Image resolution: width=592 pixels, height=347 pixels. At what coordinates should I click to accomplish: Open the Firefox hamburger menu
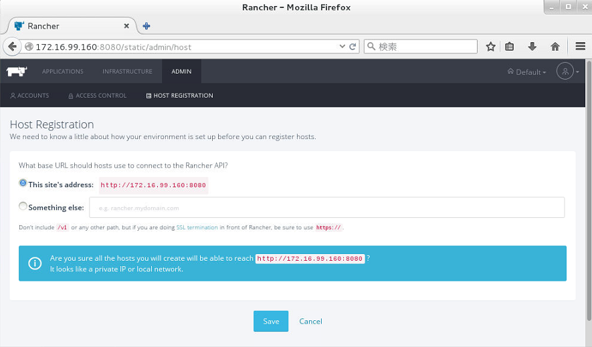point(581,46)
